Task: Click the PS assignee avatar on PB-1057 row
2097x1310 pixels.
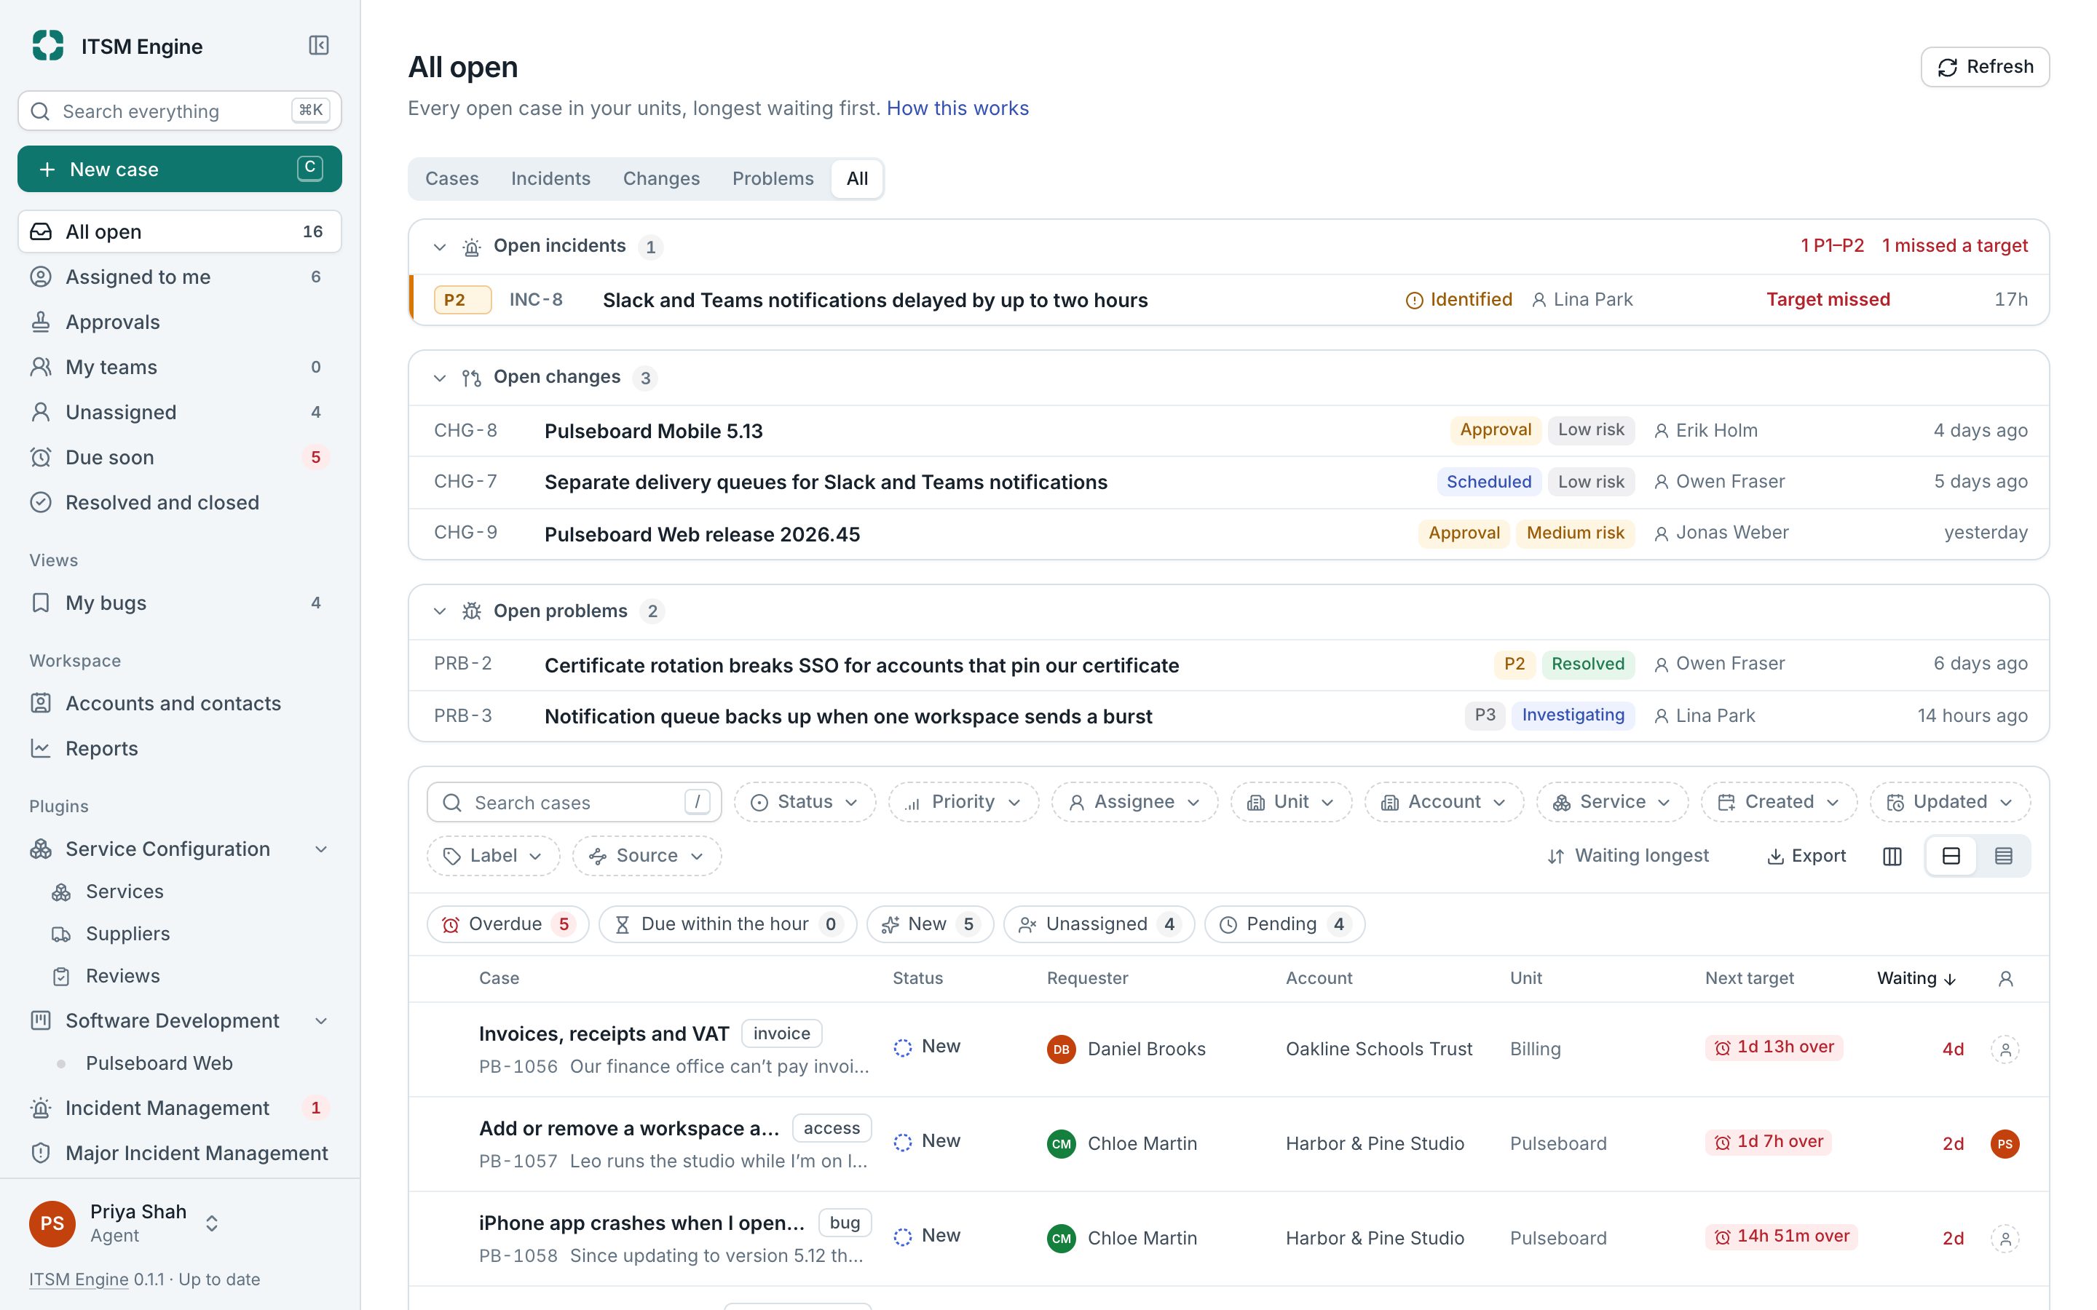Action: pyautogui.click(x=2005, y=1143)
